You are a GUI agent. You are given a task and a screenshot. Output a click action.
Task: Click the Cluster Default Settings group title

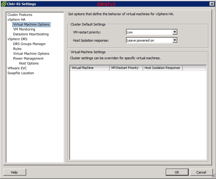pyautogui.click(x=88, y=24)
